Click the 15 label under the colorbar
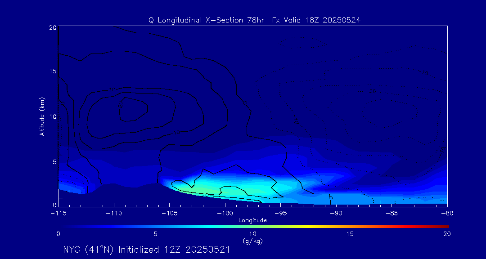 pyautogui.click(x=350, y=234)
